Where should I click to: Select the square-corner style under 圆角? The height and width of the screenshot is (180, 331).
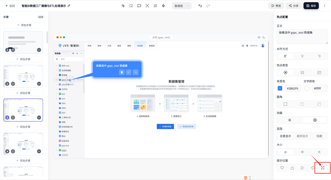click(x=285, y=104)
